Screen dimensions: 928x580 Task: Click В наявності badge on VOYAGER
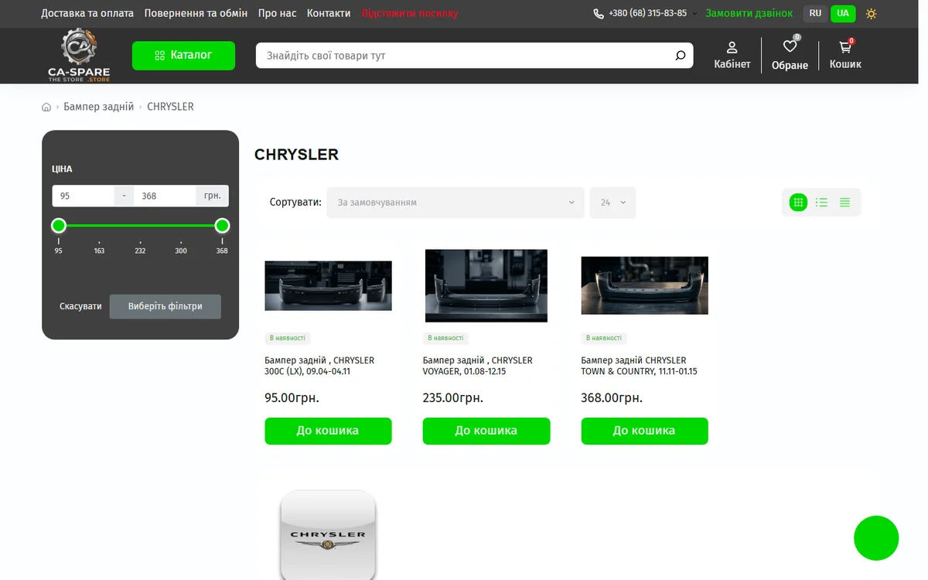[446, 338]
